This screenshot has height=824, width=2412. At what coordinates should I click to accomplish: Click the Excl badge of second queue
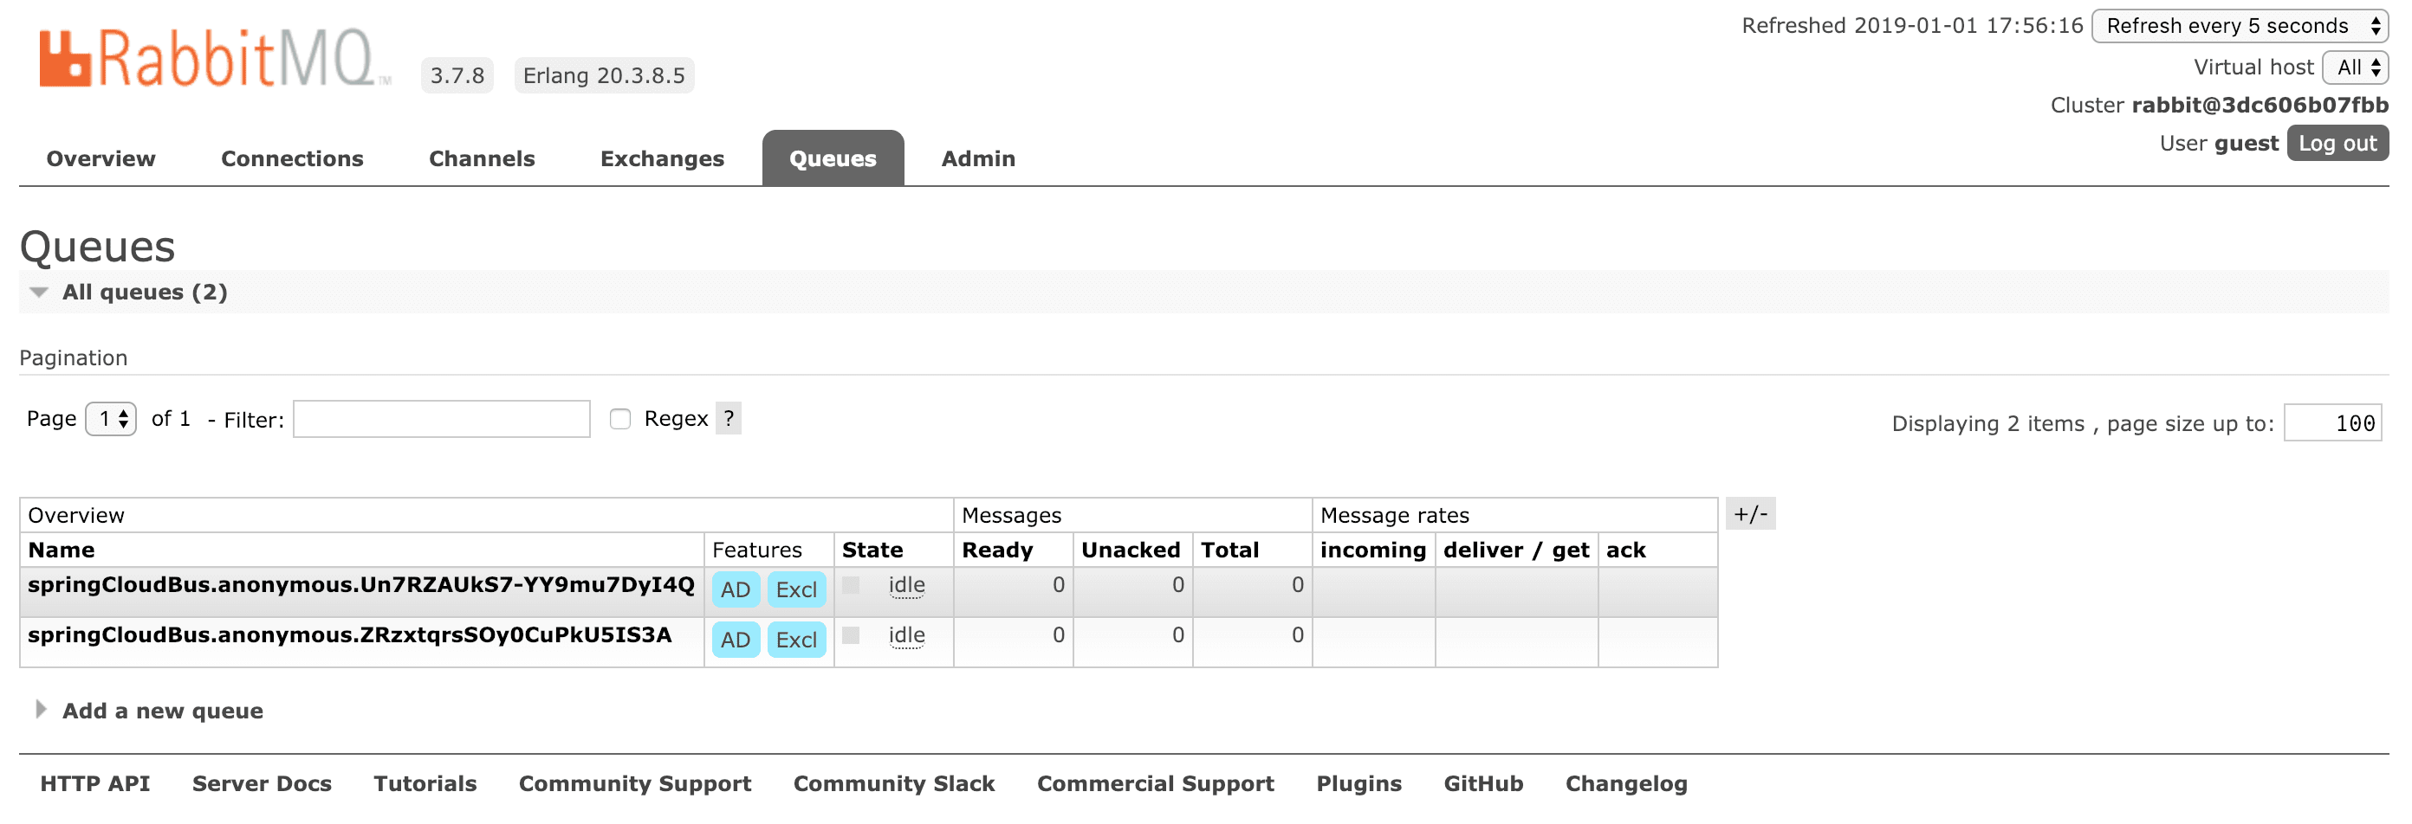pos(796,640)
